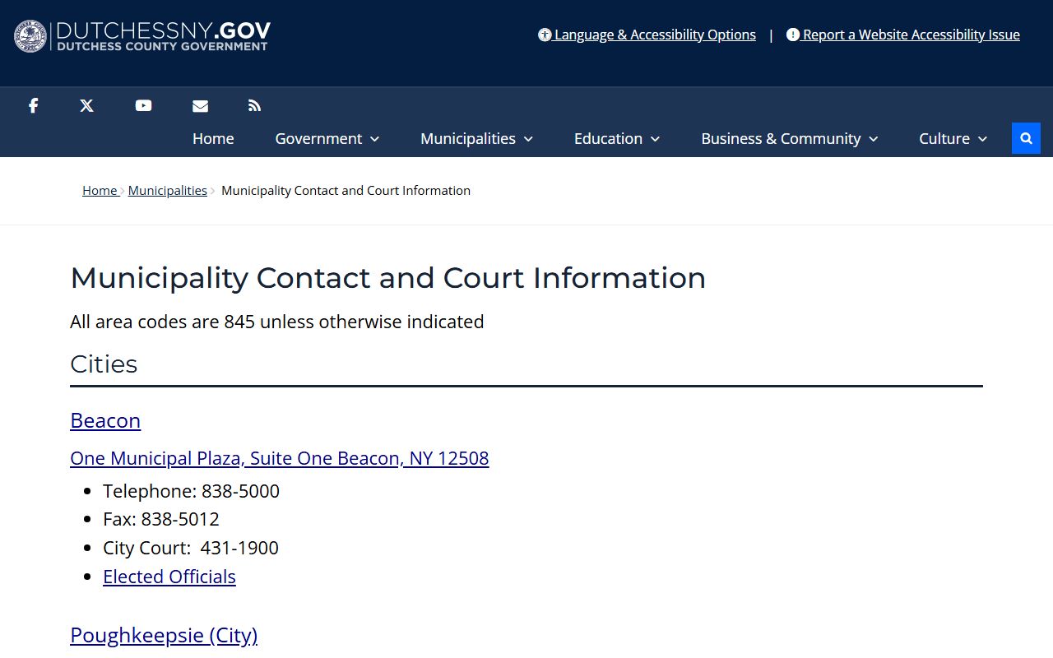Viewport: 1053px width, 658px height.
Task: Open the YouTube channel icon
Action: coord(143,105)
